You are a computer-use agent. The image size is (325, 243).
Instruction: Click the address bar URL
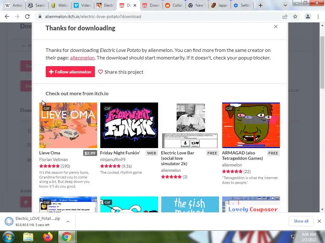(x=93, y=16)
